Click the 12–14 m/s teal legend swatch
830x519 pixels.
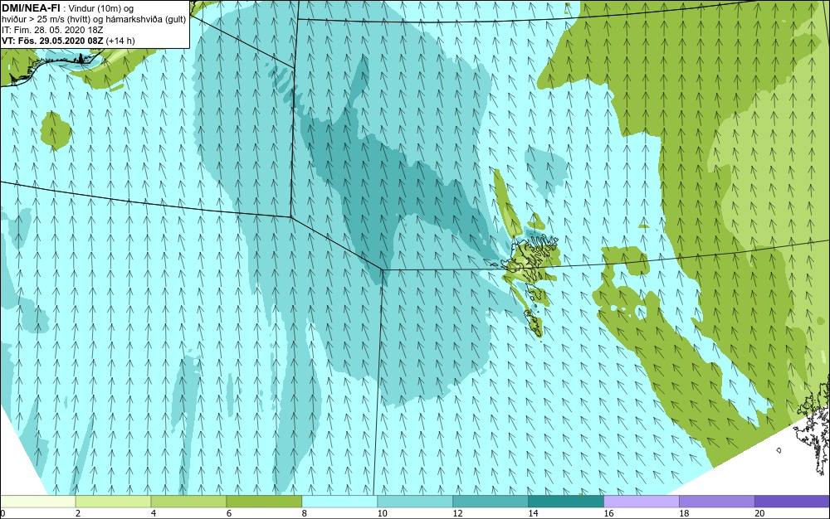click(491, 502)
